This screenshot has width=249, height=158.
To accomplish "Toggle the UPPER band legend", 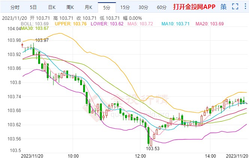I will pyautogui.click(x=70, y=24).
